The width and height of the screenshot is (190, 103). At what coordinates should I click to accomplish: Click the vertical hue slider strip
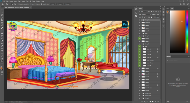(187, 31)
